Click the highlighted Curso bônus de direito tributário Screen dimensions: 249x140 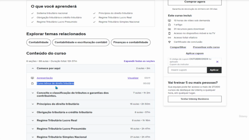coord(55,83)
